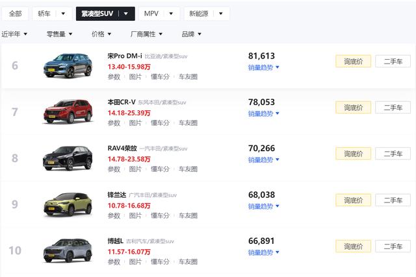Open 车友圈 link for 博越L
416x277 pixels.
[188, 261]
